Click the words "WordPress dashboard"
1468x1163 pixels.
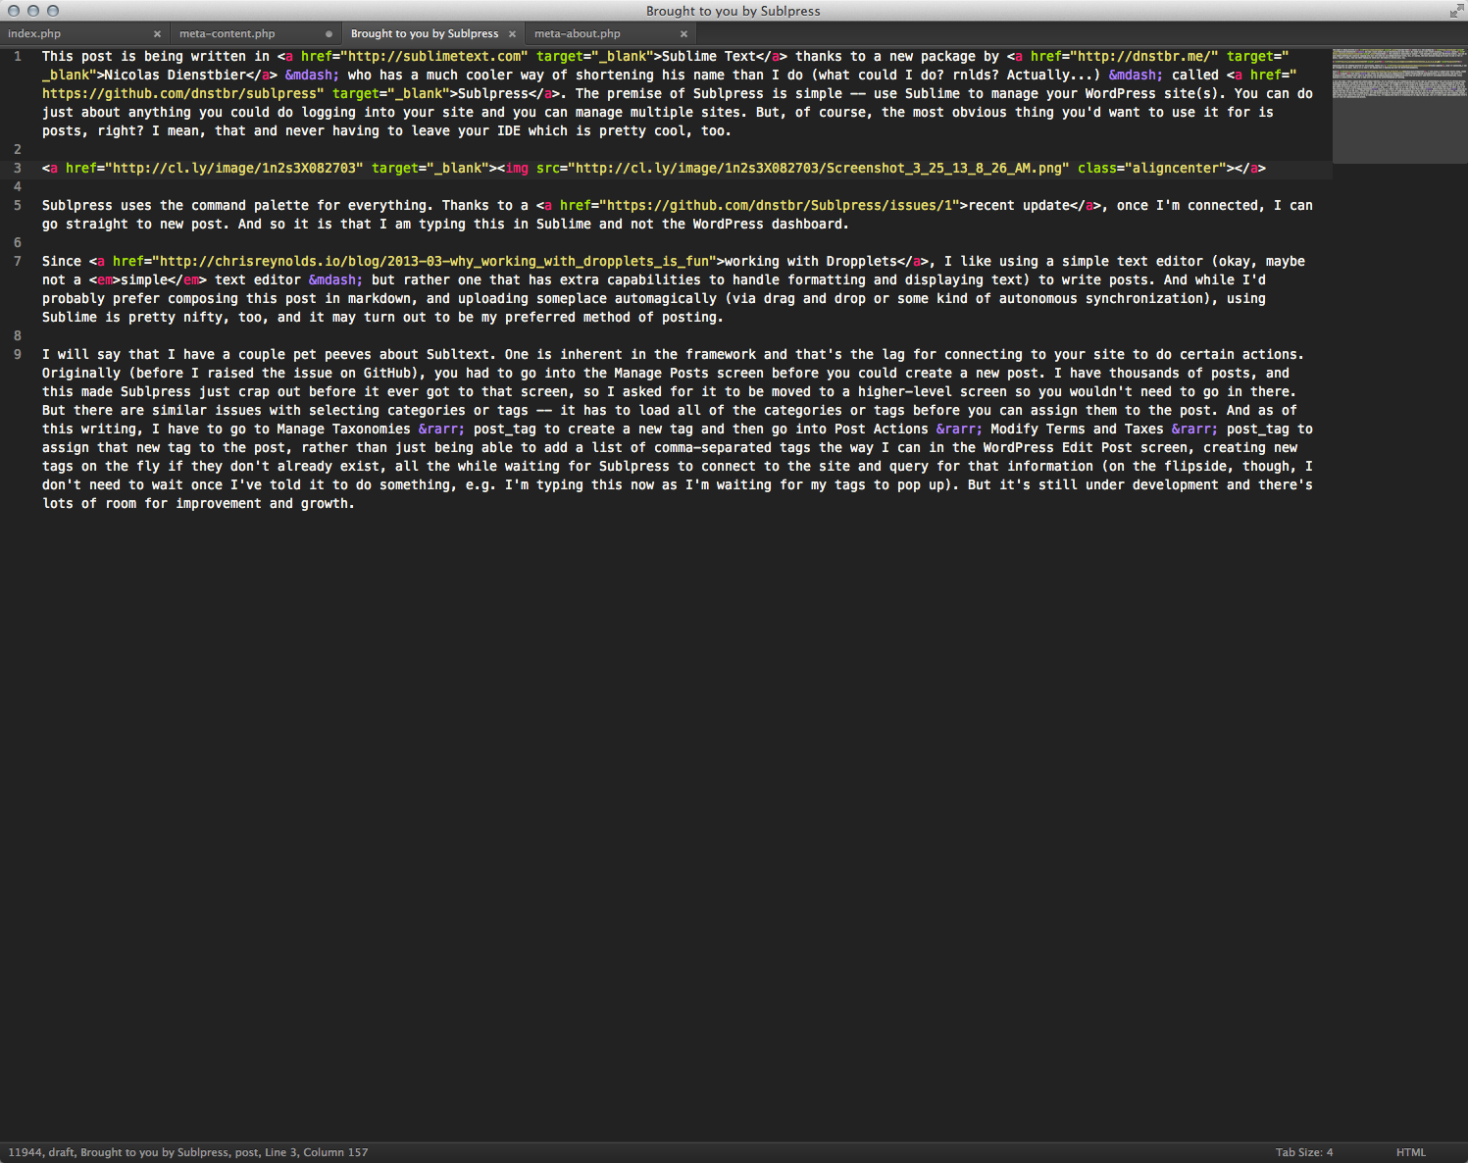coord(768,225)
